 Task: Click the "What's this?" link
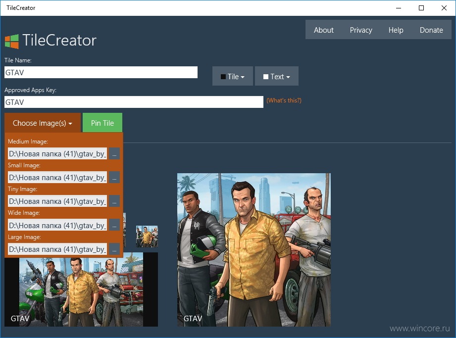click(x=284, y=100)
